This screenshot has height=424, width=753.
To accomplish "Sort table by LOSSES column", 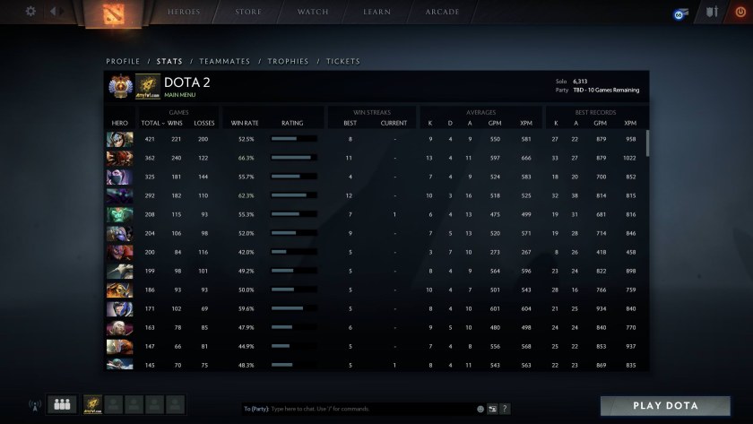I will (204, 123).
